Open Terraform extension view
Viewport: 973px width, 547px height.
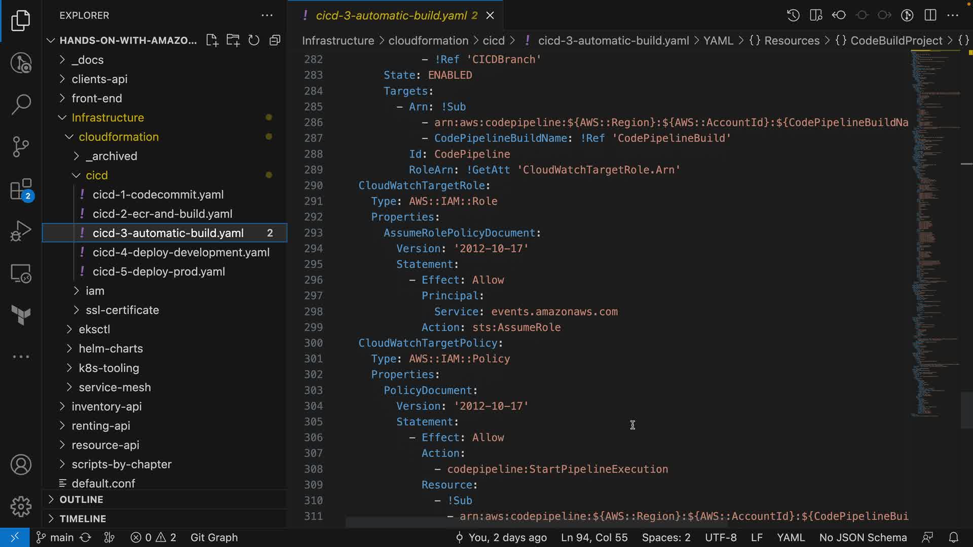click(21, 315)
